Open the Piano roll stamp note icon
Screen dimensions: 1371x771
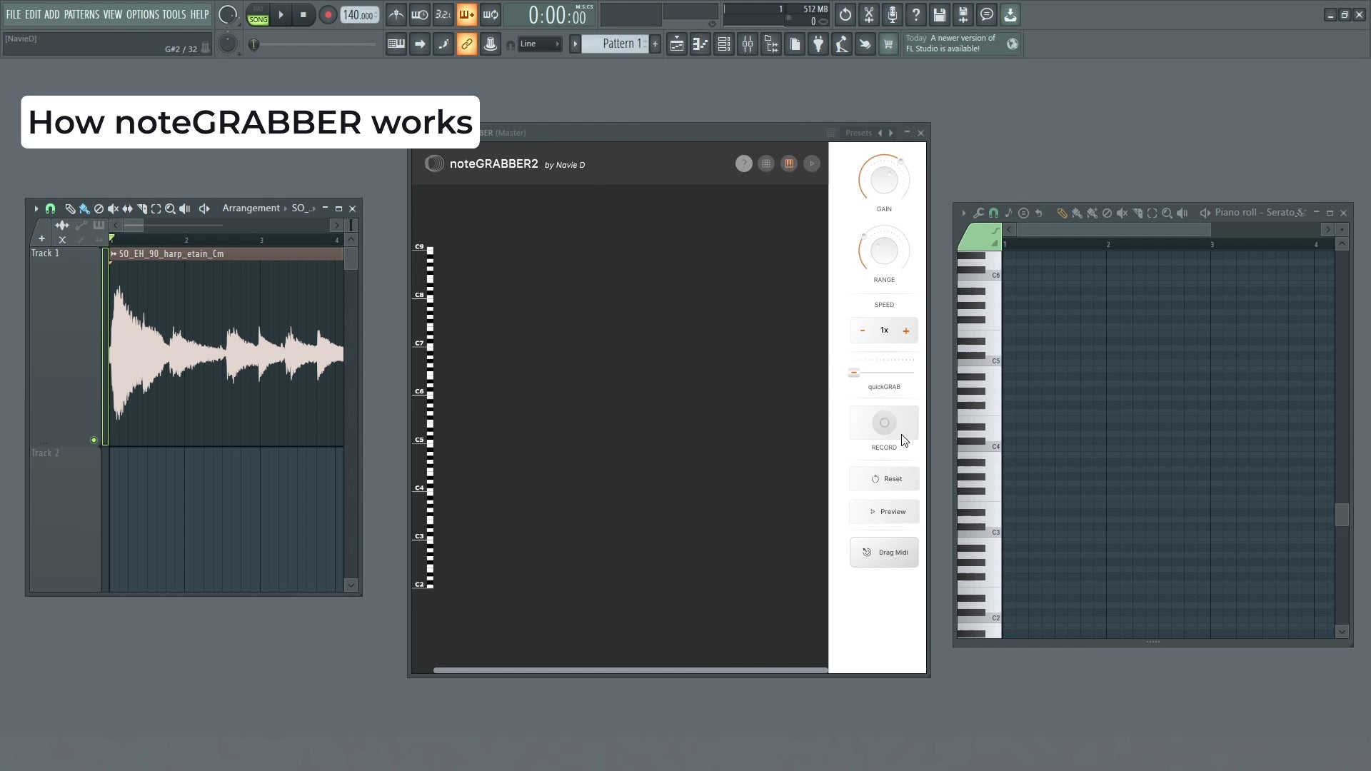tap(1008, 213)
